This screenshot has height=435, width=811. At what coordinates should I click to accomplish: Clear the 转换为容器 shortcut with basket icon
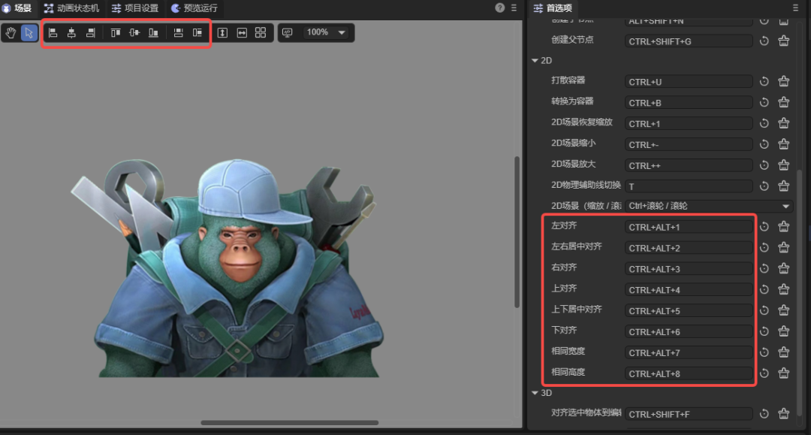[783, 102]
